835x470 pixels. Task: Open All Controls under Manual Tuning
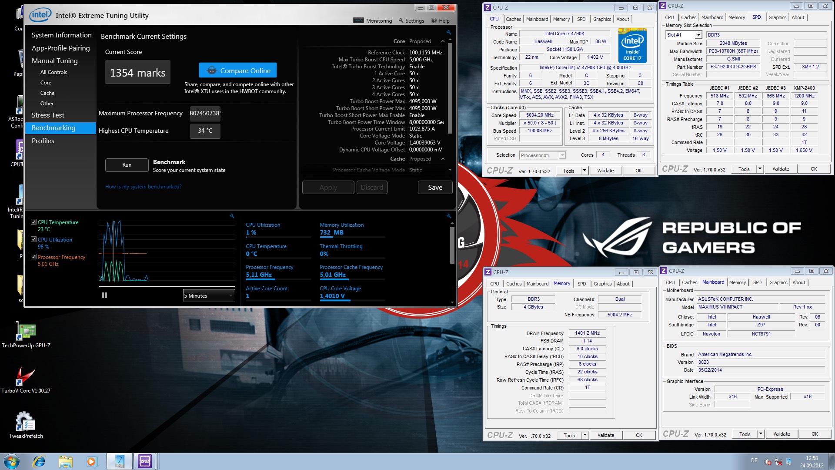[53, 72]
